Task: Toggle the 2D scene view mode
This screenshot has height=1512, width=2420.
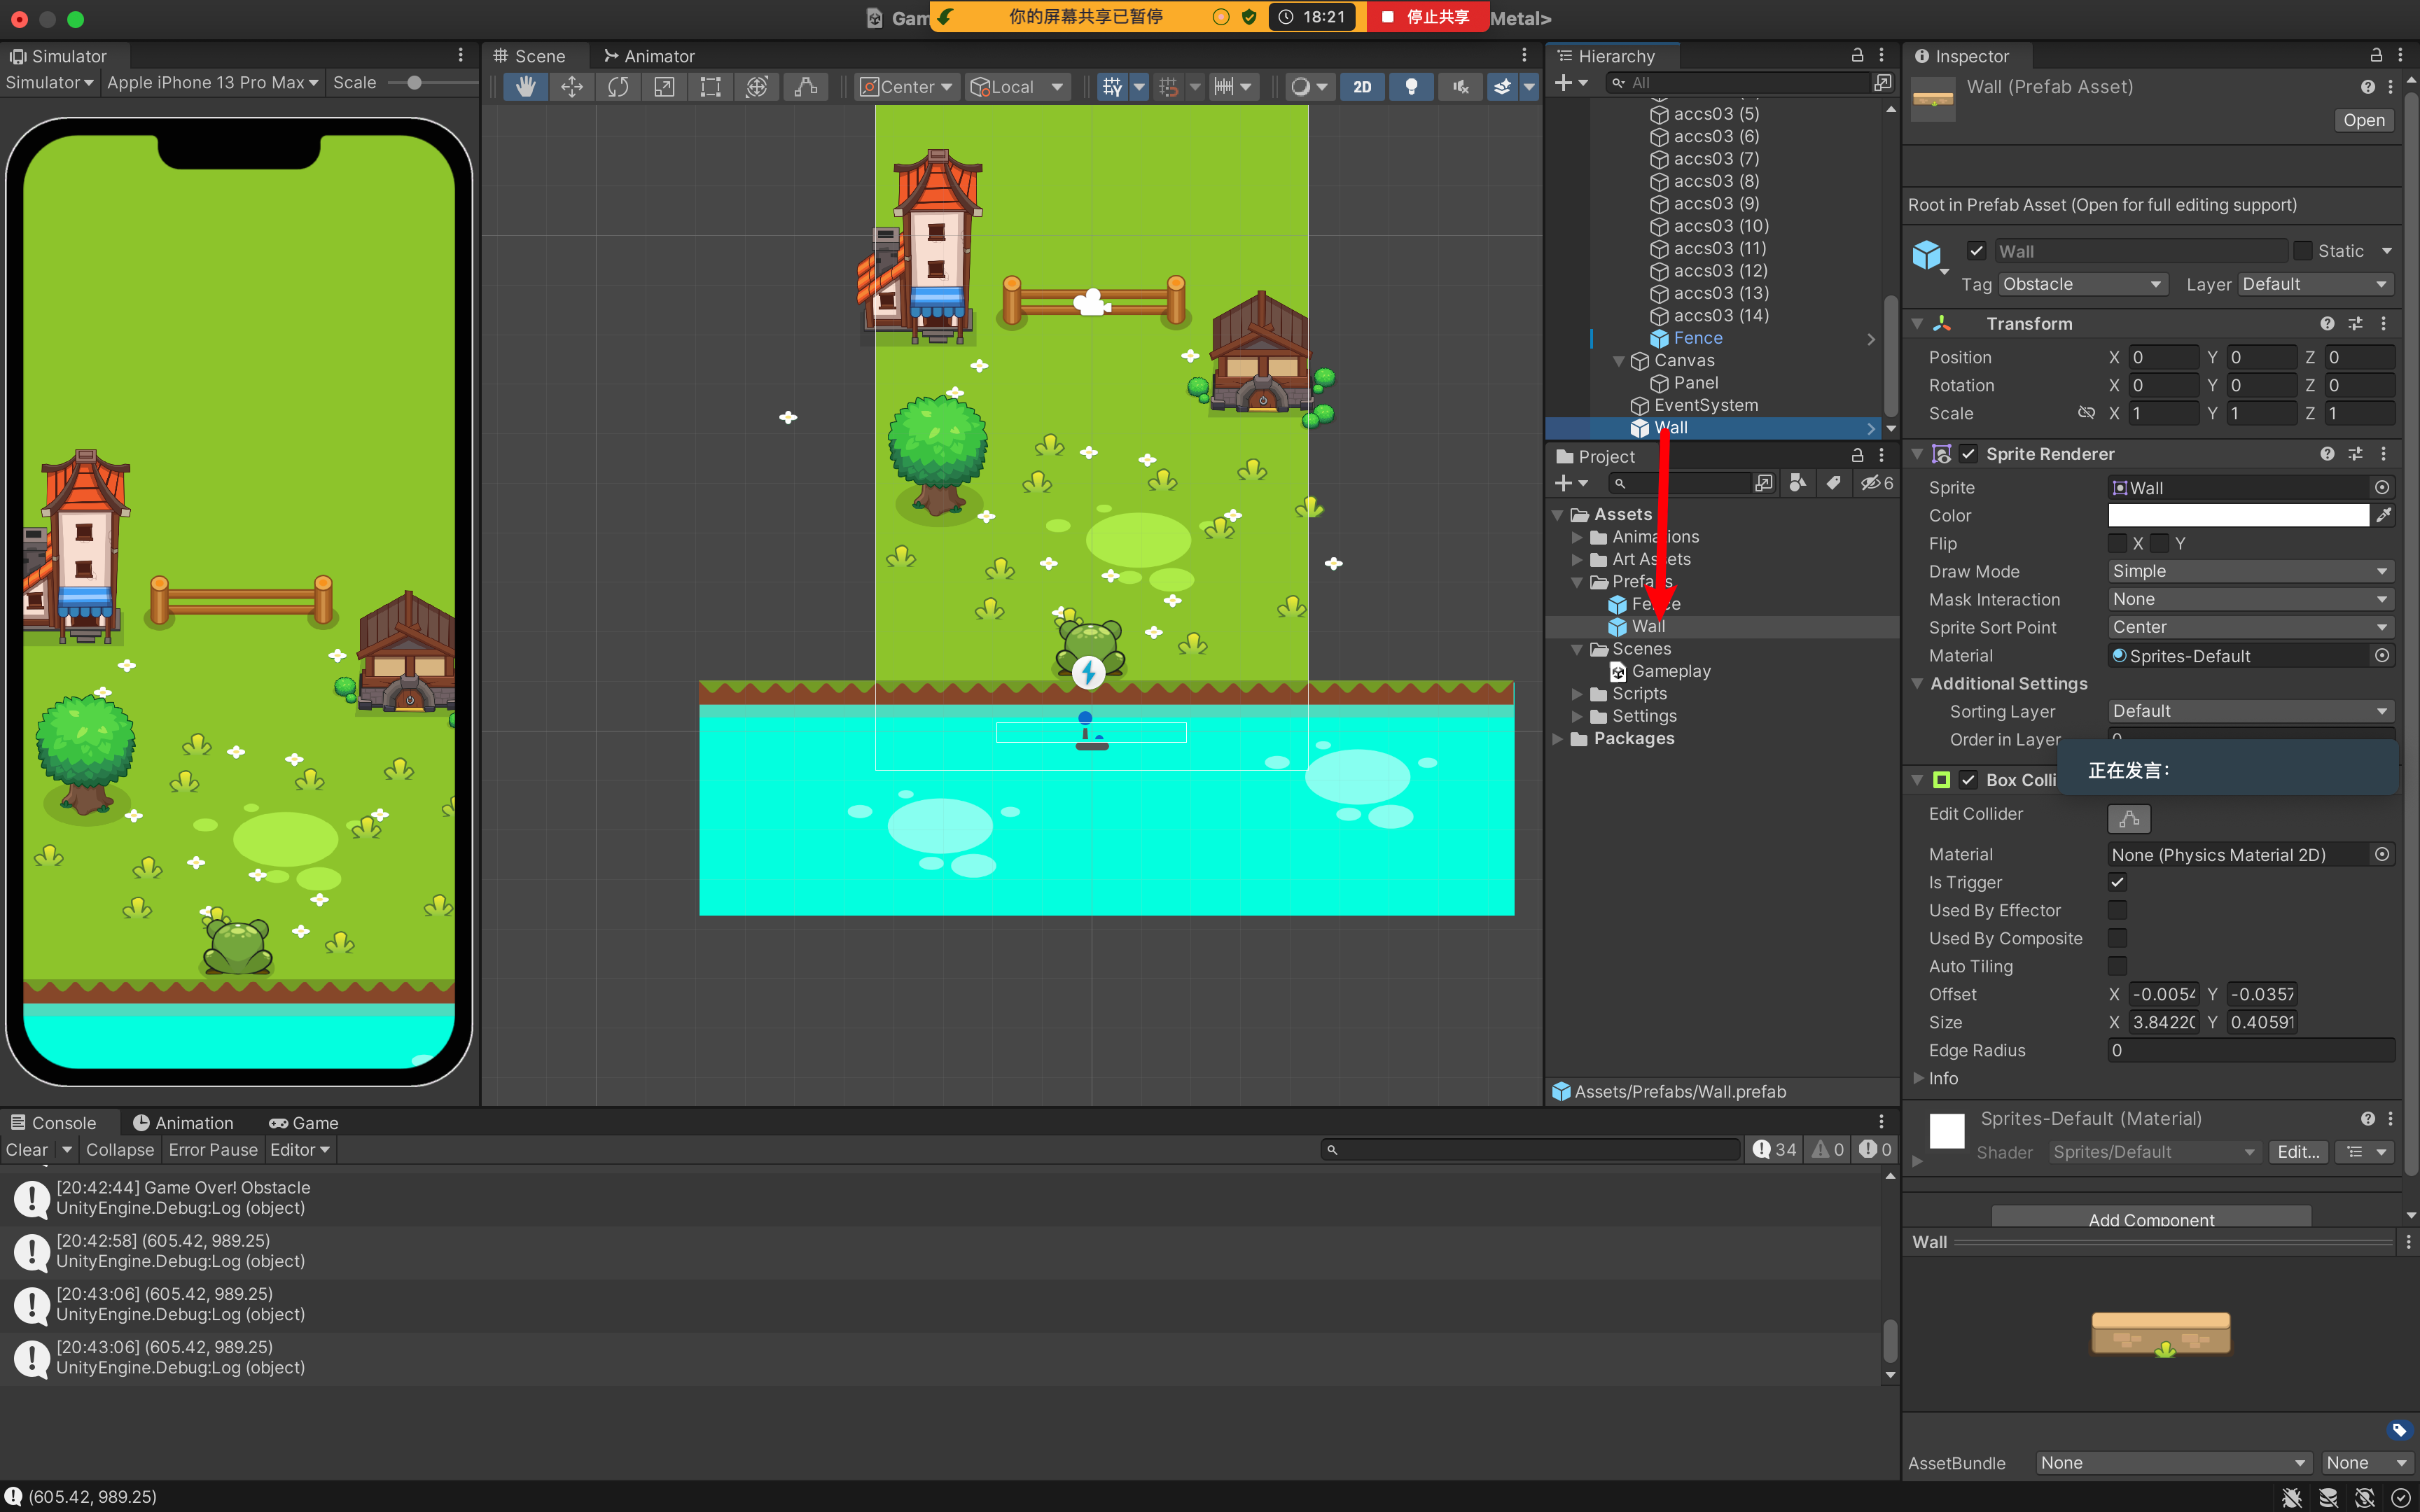Action: [1362, 87]
